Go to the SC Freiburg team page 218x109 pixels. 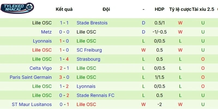(x=89, y=50)
